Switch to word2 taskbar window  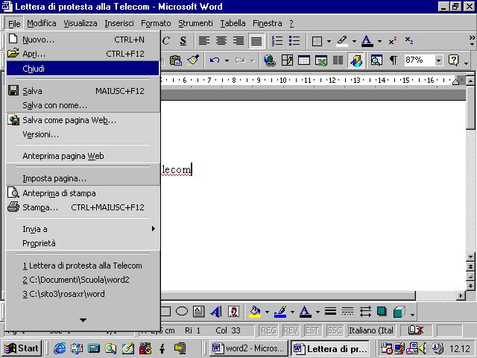coord(248,348)
